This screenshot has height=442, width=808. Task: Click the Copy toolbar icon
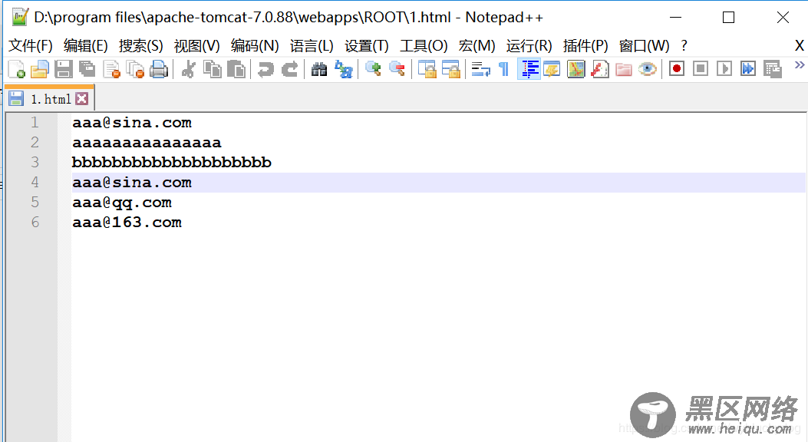(213, 69)
